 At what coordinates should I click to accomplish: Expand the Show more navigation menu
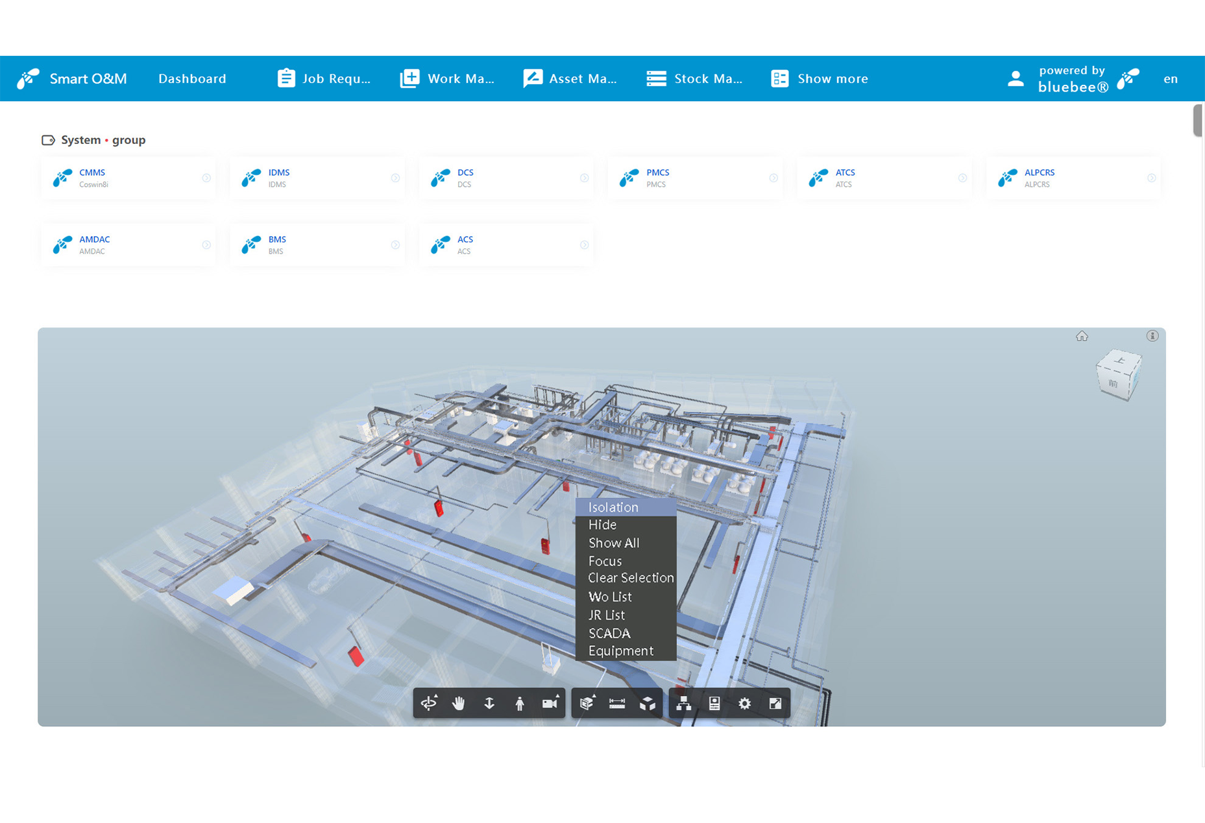[820, 78]
